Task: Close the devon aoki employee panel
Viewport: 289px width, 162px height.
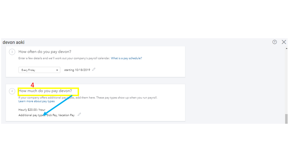Action: pyautogui.click(x=284, y=42)
